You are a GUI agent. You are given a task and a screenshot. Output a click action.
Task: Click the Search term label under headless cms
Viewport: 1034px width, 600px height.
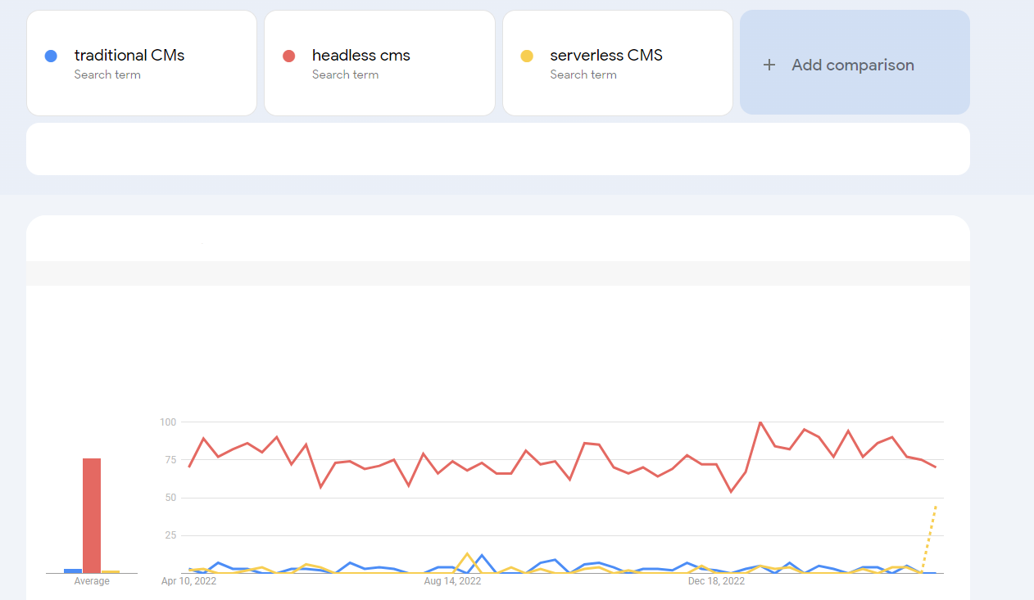pyautogui.click(x=345, y=74)
